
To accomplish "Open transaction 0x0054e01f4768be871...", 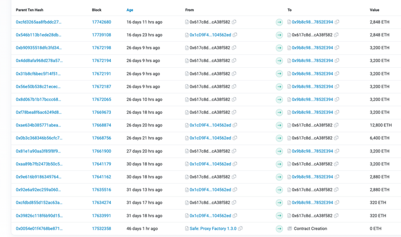I will (39, 229).
